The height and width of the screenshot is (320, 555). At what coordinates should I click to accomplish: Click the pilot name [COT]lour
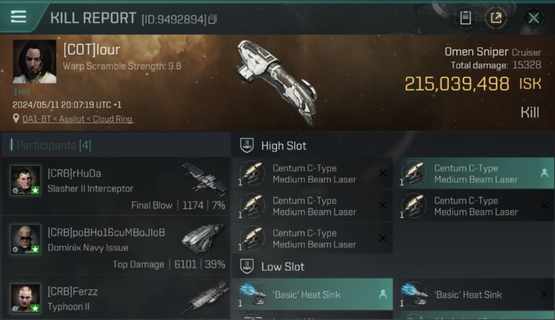(x=92, y=50)
